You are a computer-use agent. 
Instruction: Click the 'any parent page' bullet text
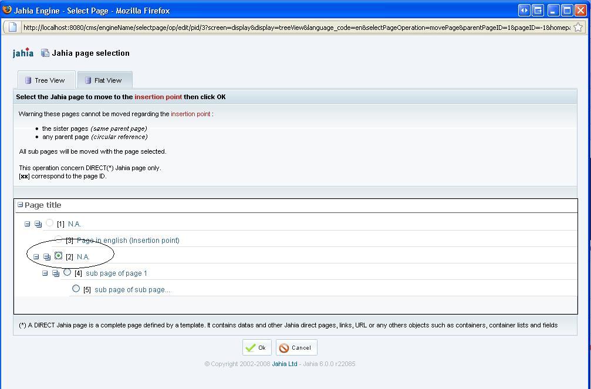[95, 137]
